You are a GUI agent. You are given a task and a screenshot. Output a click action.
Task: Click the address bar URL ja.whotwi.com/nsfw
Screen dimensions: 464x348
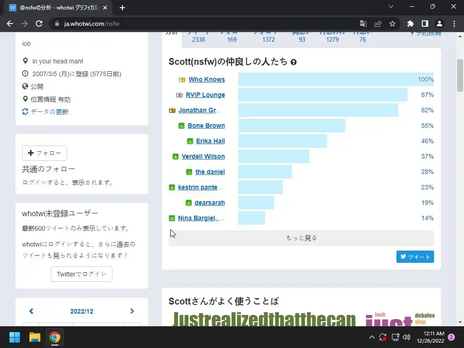click(92, 24)
